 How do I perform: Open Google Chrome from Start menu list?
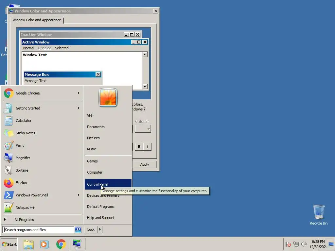[x=42, y=93]
